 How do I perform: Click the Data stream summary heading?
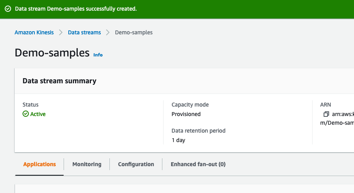(x=59, y=81)
